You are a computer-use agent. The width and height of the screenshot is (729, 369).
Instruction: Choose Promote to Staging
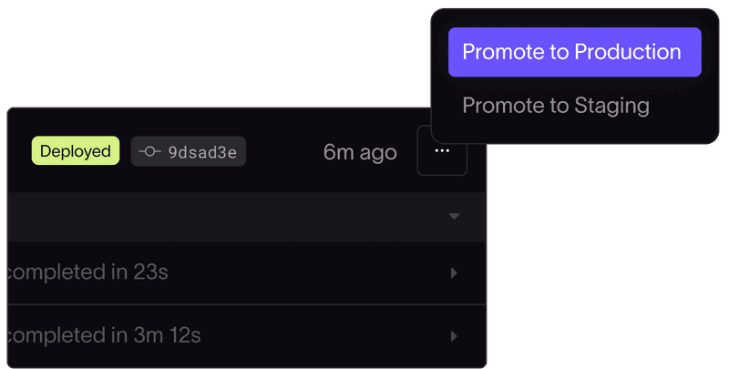click(556, 106)
